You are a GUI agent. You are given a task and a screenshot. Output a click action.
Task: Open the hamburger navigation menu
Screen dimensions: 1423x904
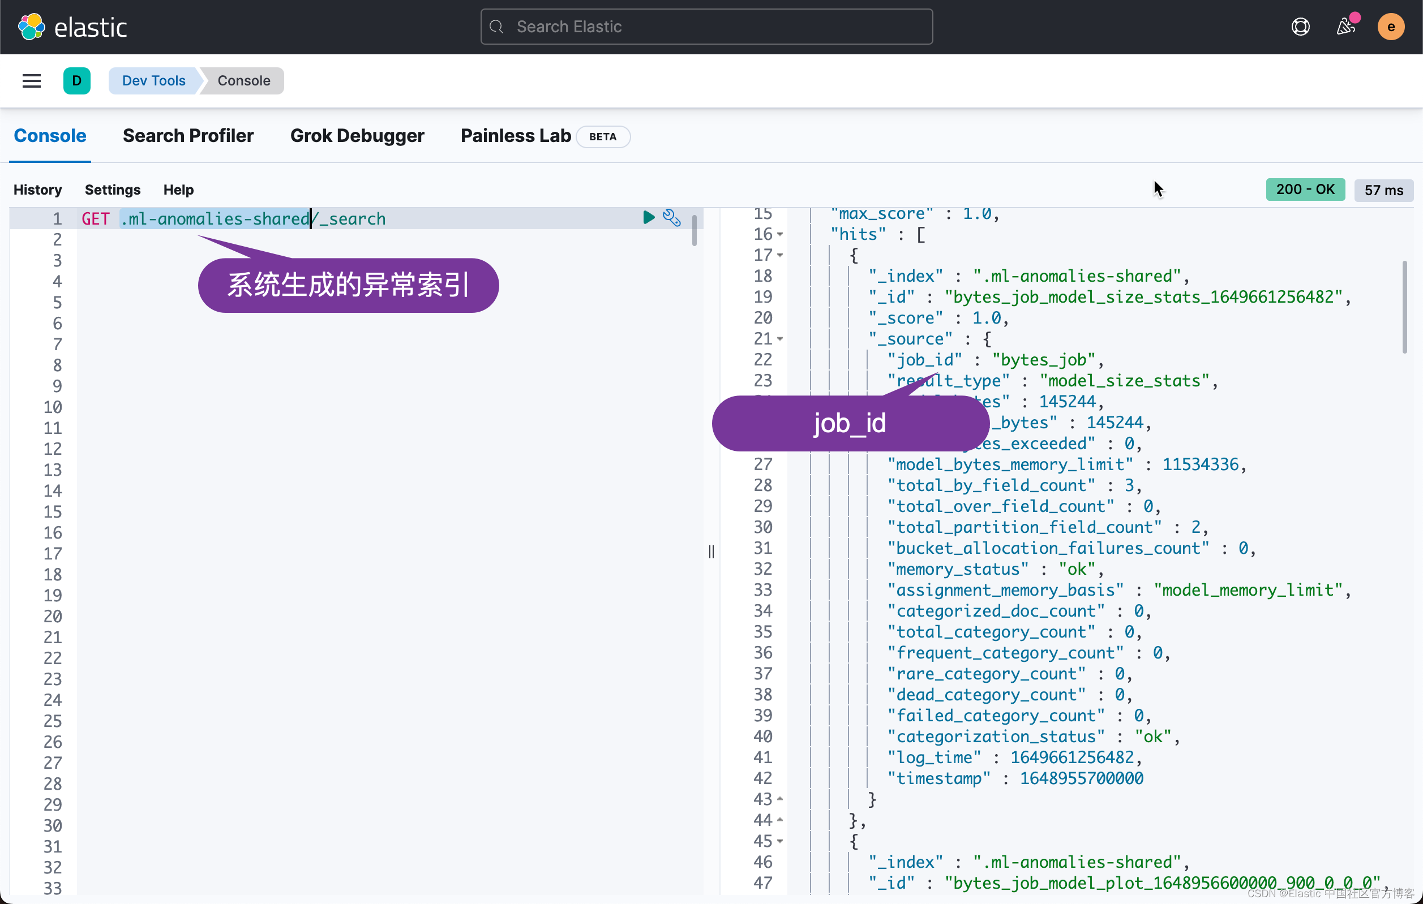(x=31, y=81)
